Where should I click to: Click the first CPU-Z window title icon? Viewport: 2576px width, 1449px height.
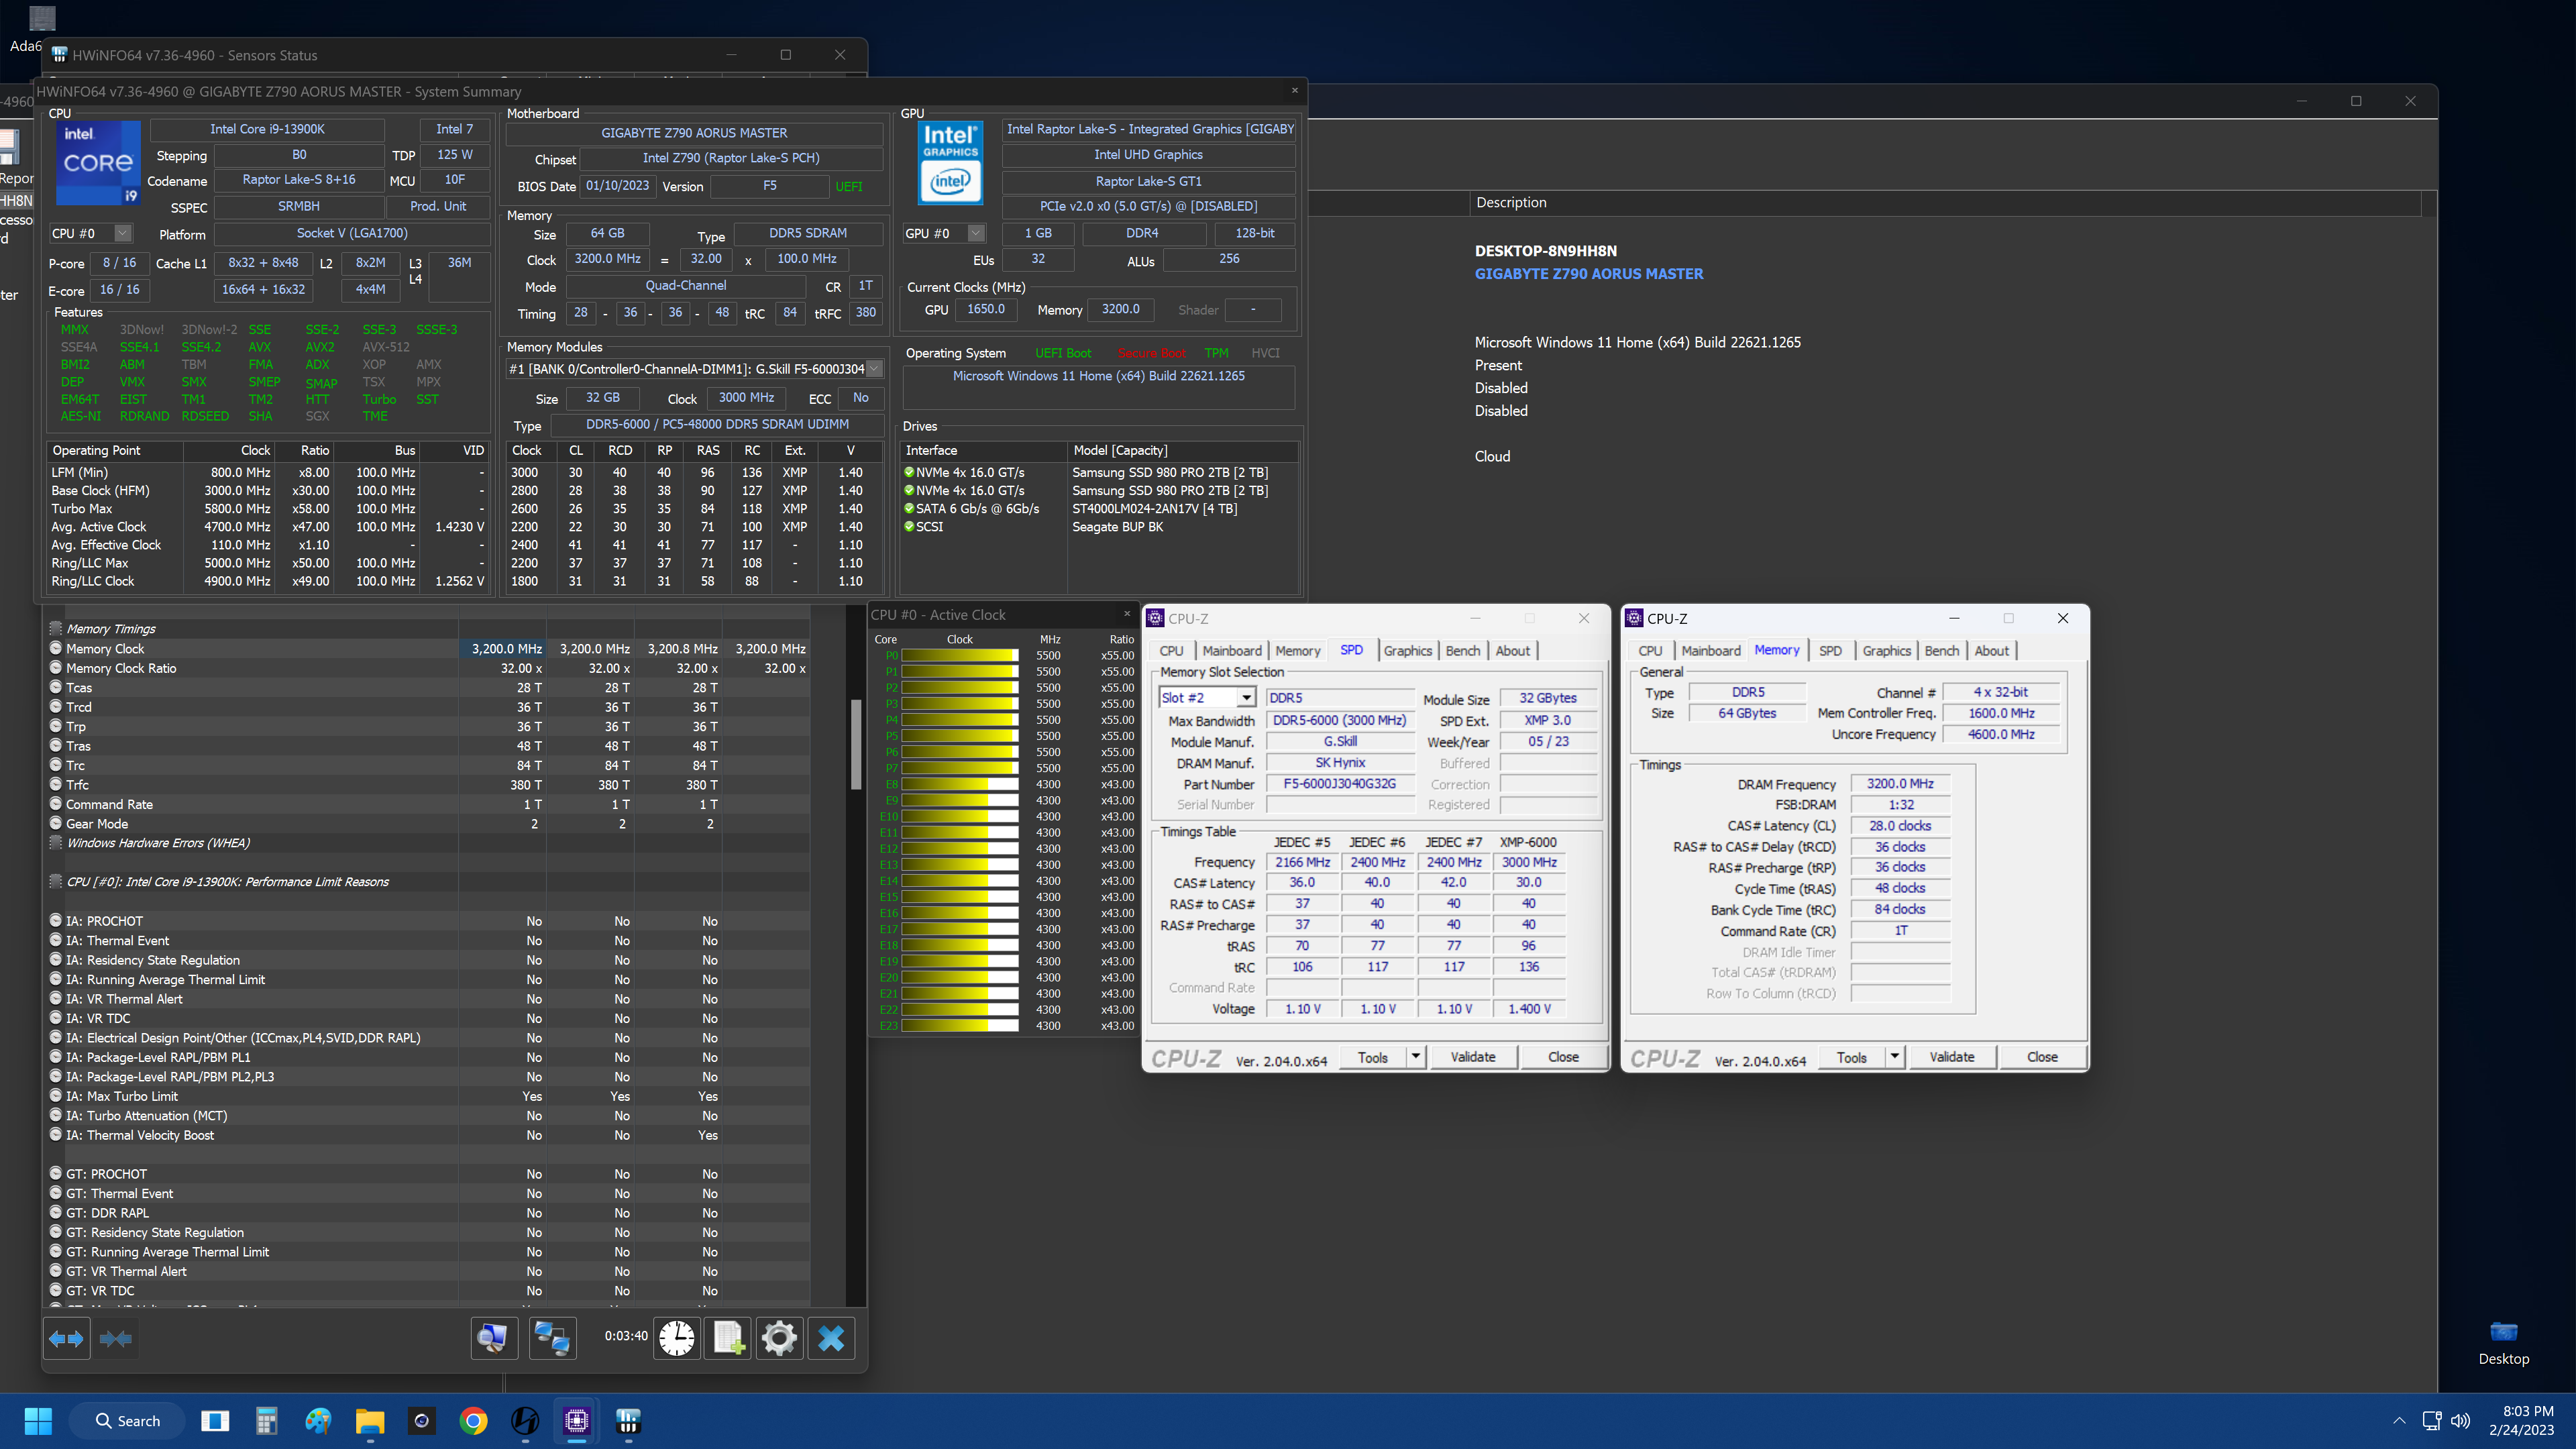[1155, 618]
